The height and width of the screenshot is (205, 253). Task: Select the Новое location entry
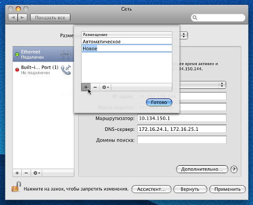(127, 48)
